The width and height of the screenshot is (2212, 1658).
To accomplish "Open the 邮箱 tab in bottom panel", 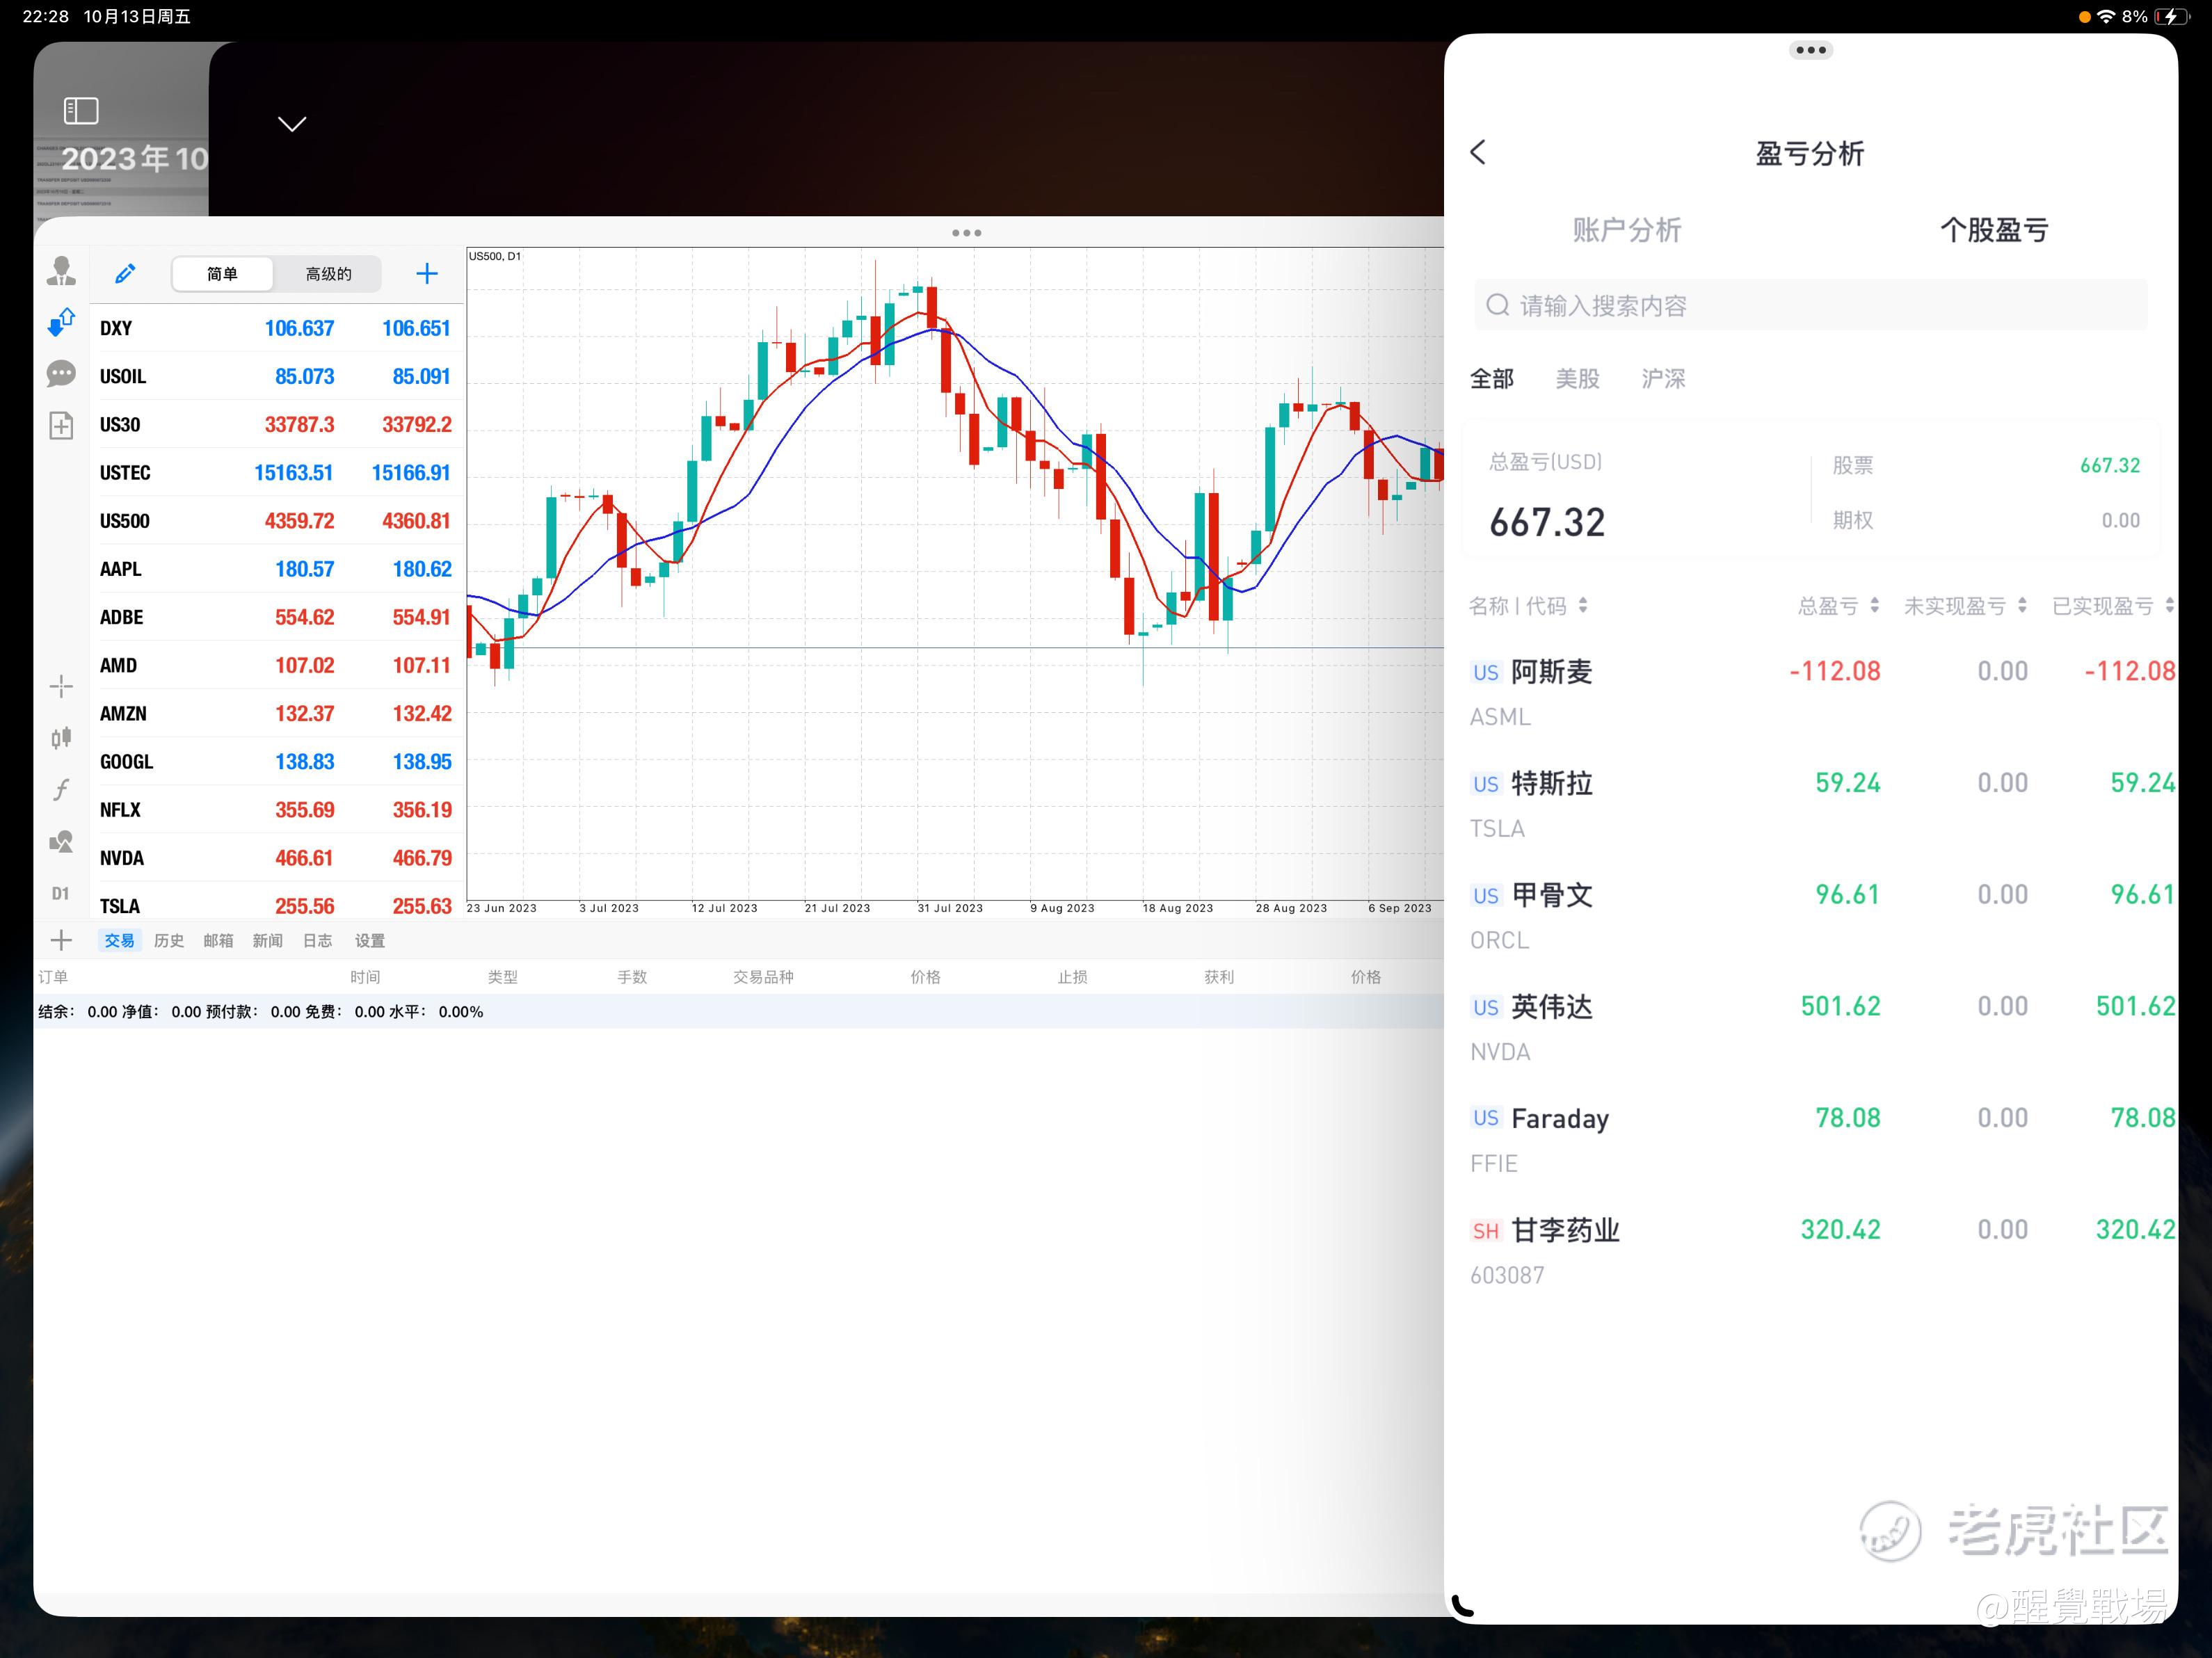I will pos(218,941).
